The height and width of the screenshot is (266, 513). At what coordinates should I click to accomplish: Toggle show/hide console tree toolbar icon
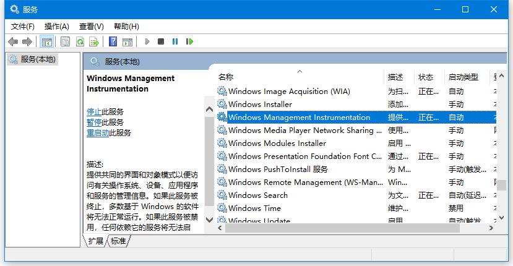46,41
